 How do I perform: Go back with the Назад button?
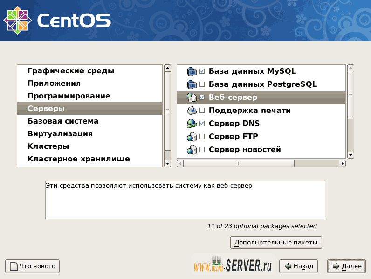click(298, 266)
